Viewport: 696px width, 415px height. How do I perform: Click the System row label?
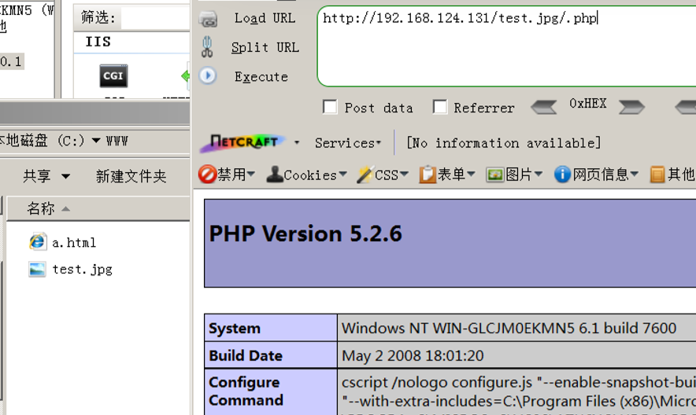pos(235,329)
